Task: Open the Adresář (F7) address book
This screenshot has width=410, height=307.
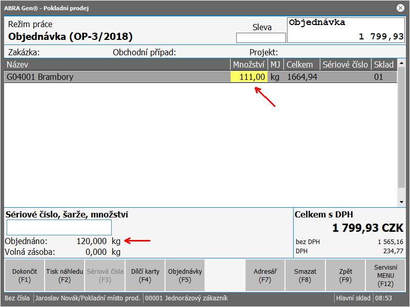Action: pyautogui.click(x=265, y=275)
